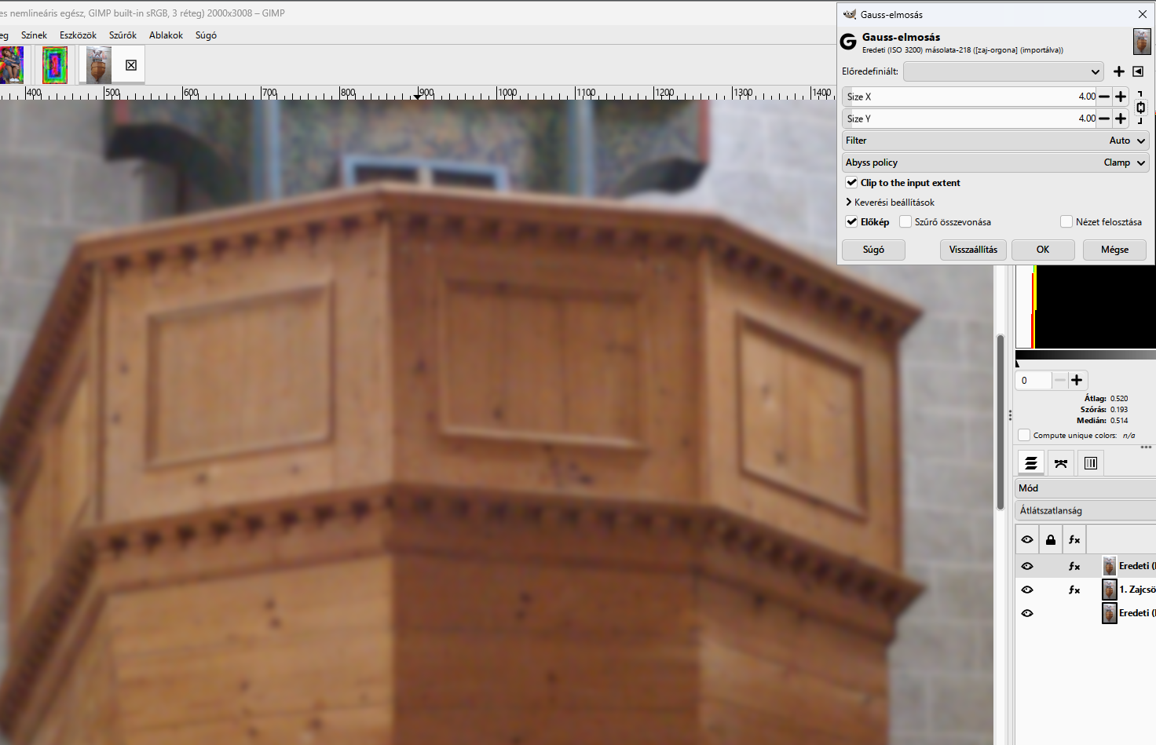Click the Átlátszatlanság opacity slider
1156x745 pixels.
tap(1085, 510)
